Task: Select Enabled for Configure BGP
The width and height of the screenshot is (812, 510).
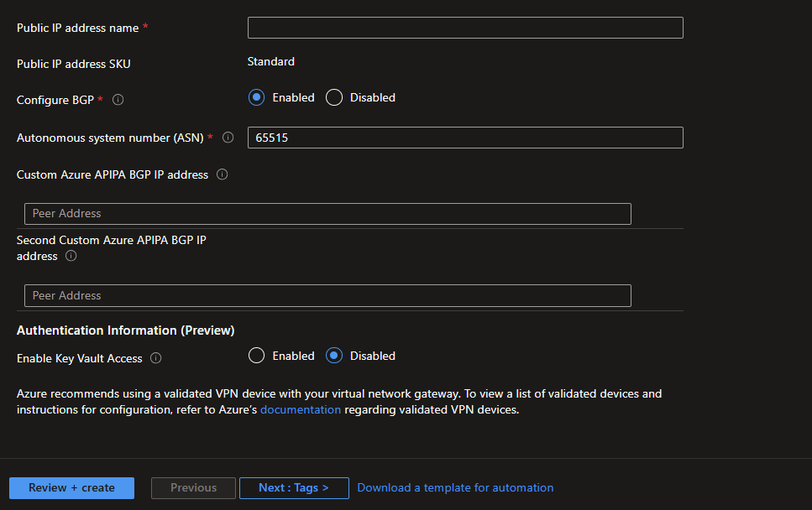Action: click(x=256, y=97)
